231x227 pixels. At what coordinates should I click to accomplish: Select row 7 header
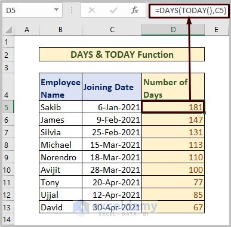click(x=8, y=132)
